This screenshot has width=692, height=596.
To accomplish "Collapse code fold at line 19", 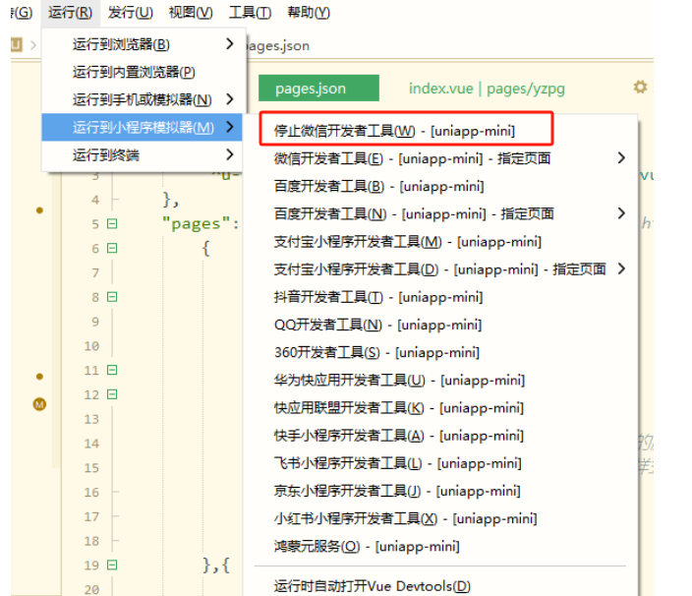I will coord(112,565).
